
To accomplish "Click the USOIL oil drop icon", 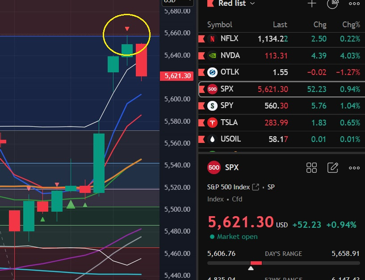I will tap(212, 139).
